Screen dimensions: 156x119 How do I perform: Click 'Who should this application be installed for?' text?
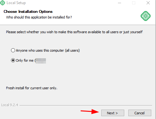click(x=39, y=17)
